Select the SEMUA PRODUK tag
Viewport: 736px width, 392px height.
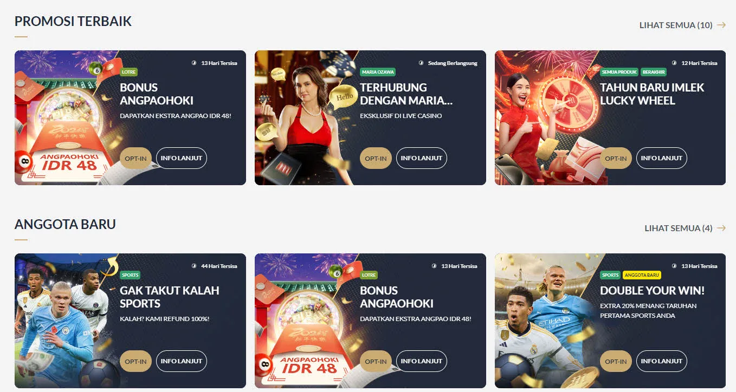[x=619, y=72]
